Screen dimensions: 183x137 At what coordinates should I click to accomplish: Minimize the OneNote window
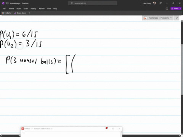(x=167, y=3)
